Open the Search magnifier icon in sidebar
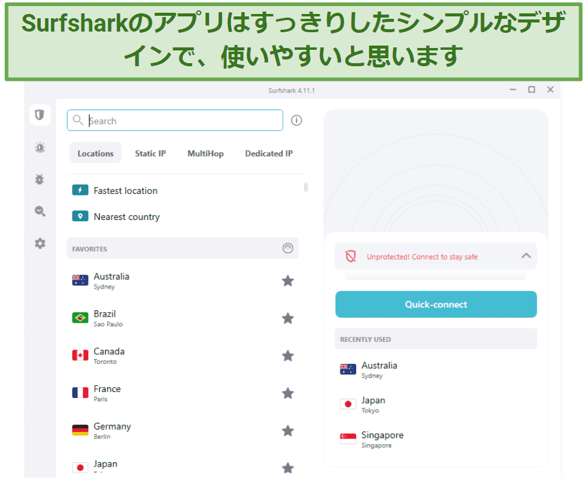Image resolution: width=586 pixels, height=483 pixels. [x=40, y=211]
